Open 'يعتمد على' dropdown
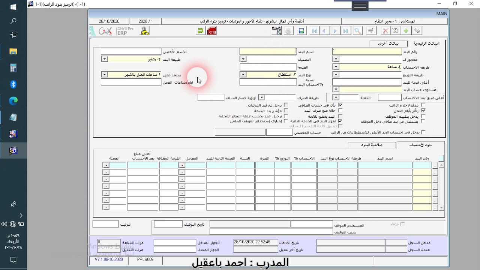The image size is (480, 270). (x=104, y=75)
